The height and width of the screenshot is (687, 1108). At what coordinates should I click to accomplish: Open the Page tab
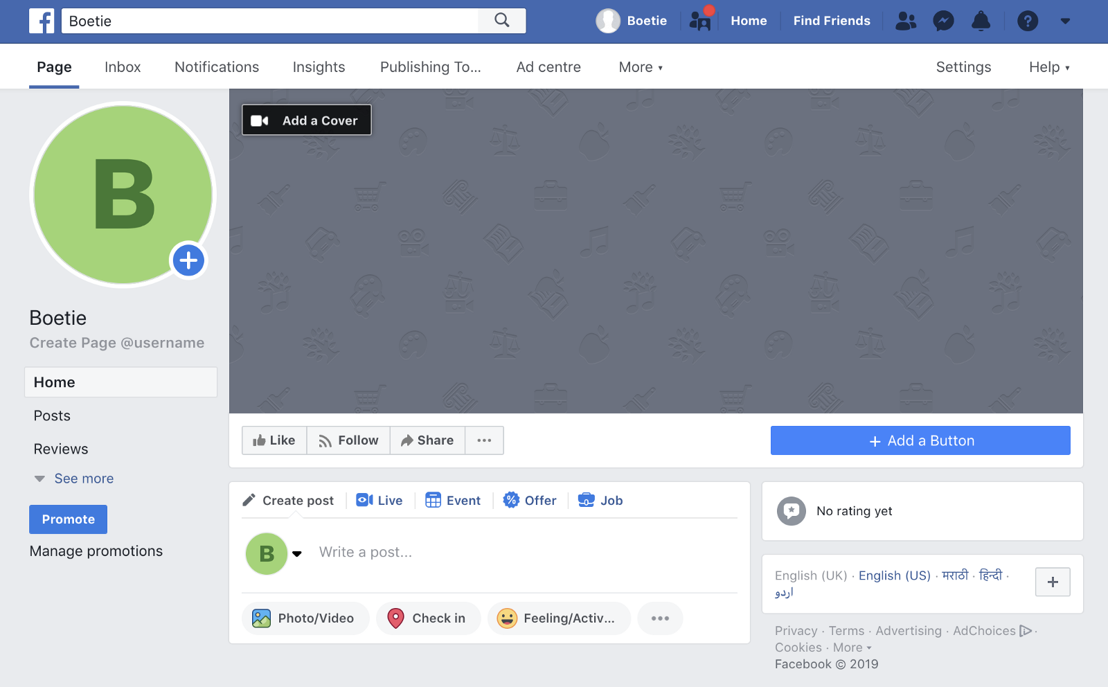tap(54, 67)
